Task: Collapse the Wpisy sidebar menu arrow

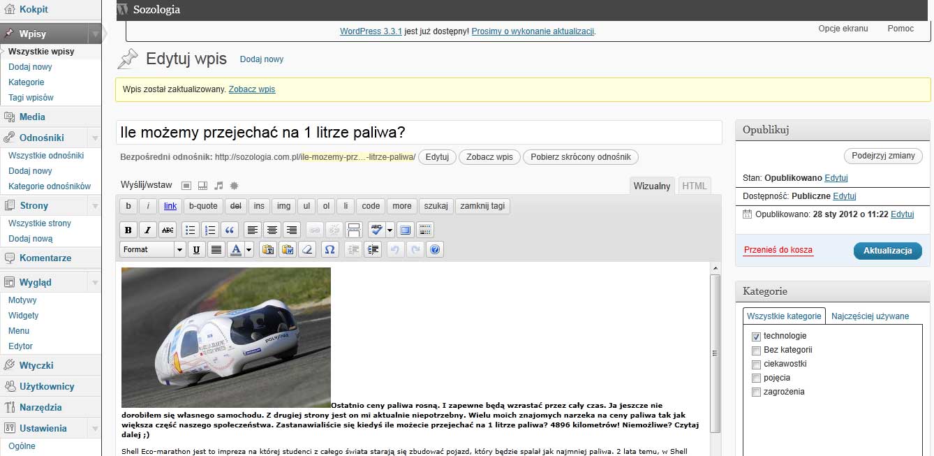Action: click(x=95, y=34)
